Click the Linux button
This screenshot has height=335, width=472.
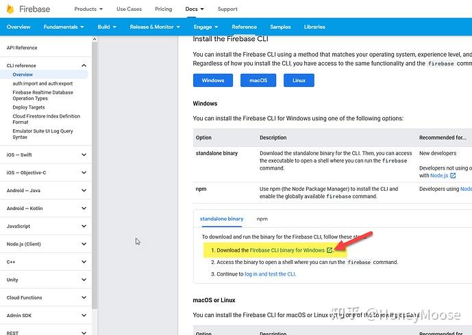tap(299, 80)
